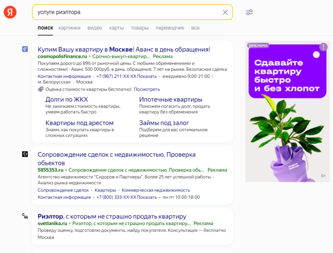The width and height of the screenshot is (333, 253).
Task: Open the 'переводчик' tab
Action: (x=170, y=28)
